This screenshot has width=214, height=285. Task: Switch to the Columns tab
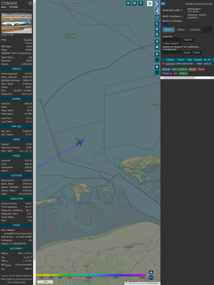[194, 30]
